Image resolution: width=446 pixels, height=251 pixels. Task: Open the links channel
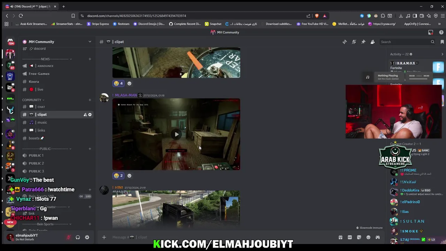coord(56,130)
